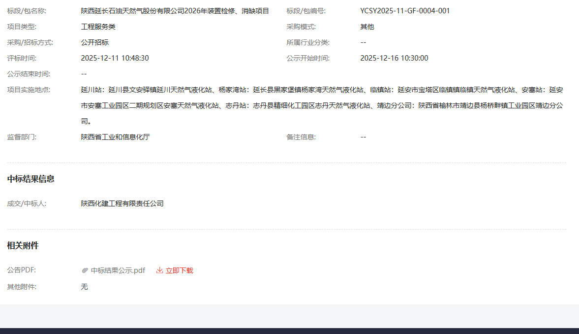
Task: Click the 中标结果信息 section heading
Action: click(30, 179)
